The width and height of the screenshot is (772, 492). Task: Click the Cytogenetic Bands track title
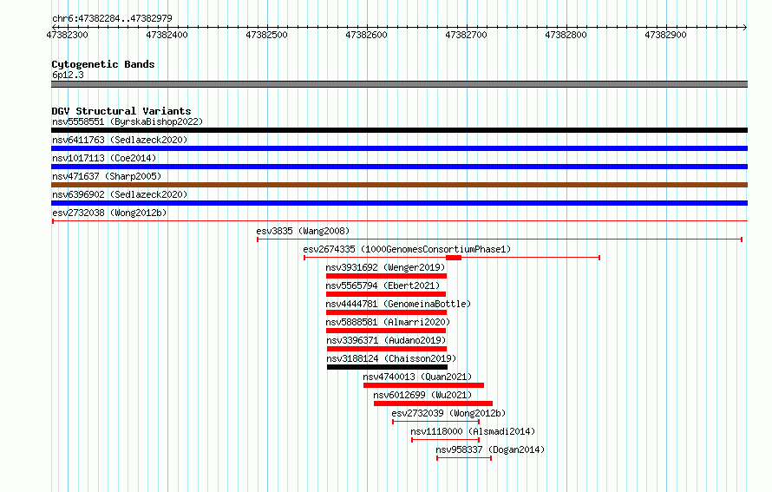coord(103,64)
